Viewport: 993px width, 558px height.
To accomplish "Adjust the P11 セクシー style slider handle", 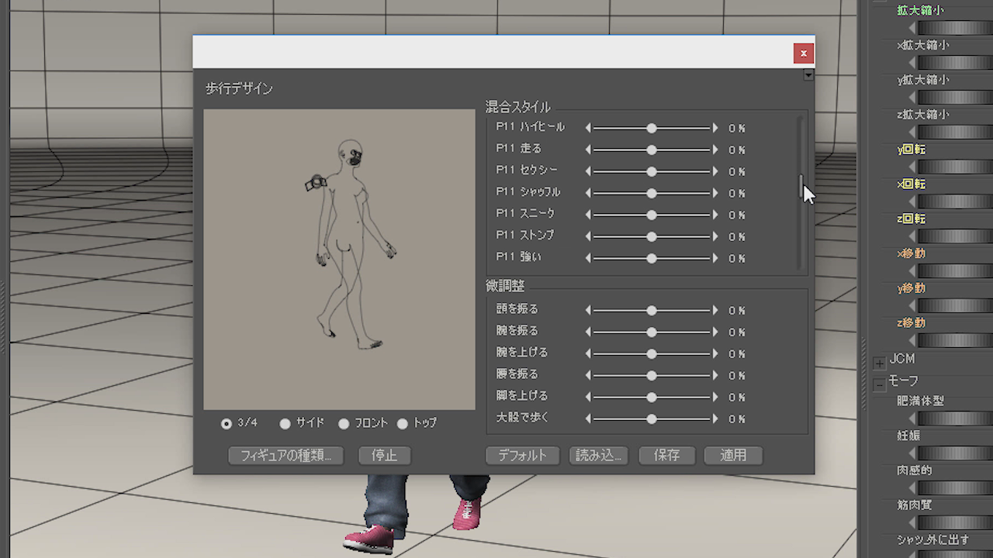I will pos(651,171).
